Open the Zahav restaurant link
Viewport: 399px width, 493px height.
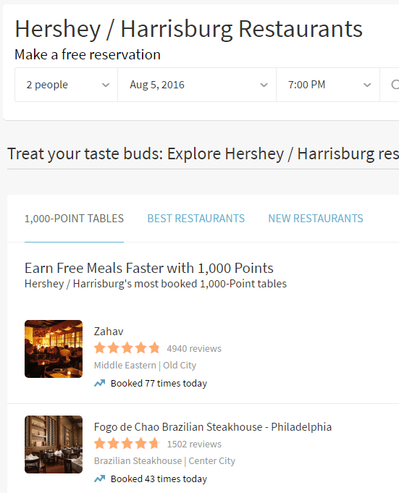[x=109, y=332]
